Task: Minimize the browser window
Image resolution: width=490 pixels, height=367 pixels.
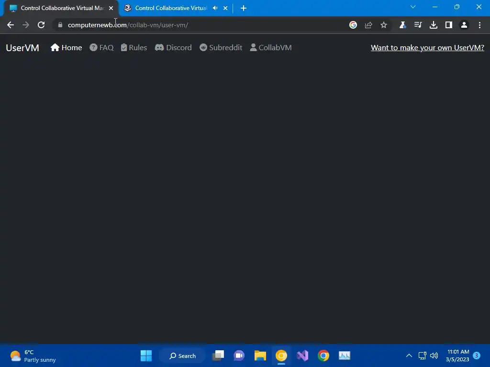Action: [x=434, y=7]
